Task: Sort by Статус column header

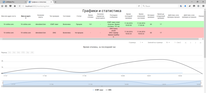Action: pos(79,16)
